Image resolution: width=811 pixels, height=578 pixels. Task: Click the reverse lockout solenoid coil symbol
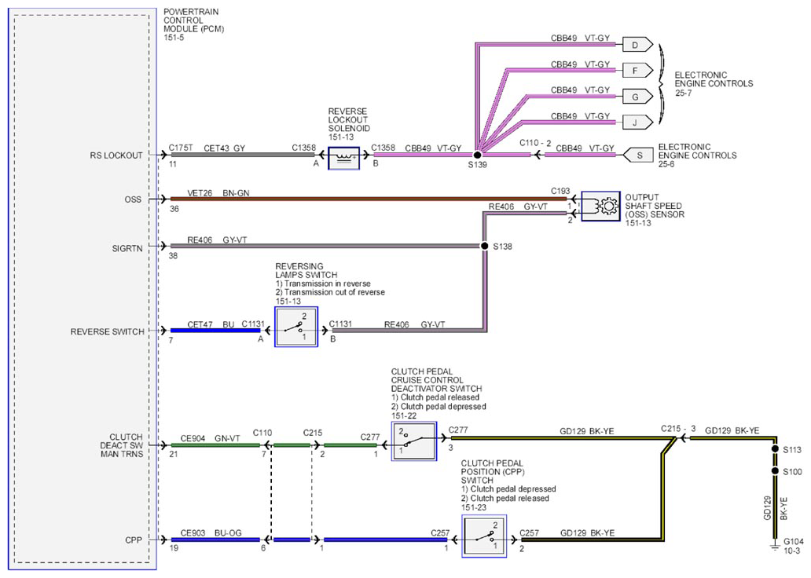pos(344,158)
